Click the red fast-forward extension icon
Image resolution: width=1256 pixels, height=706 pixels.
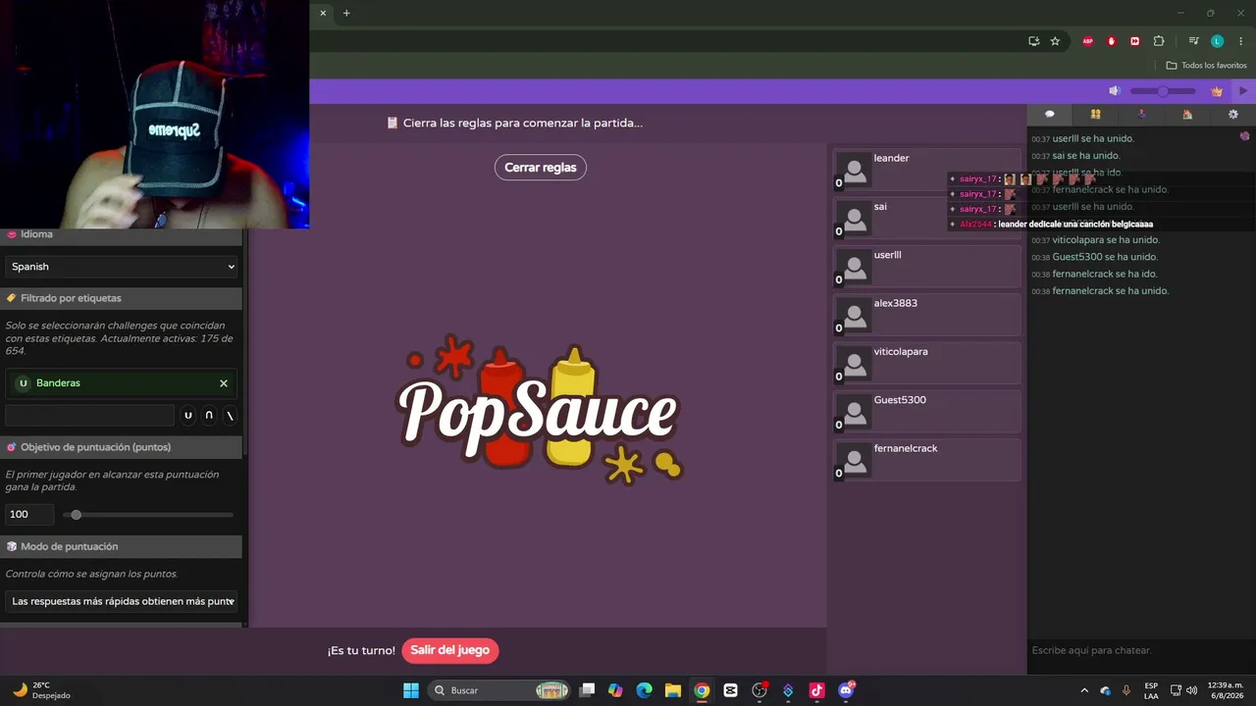coord(1135,41)
